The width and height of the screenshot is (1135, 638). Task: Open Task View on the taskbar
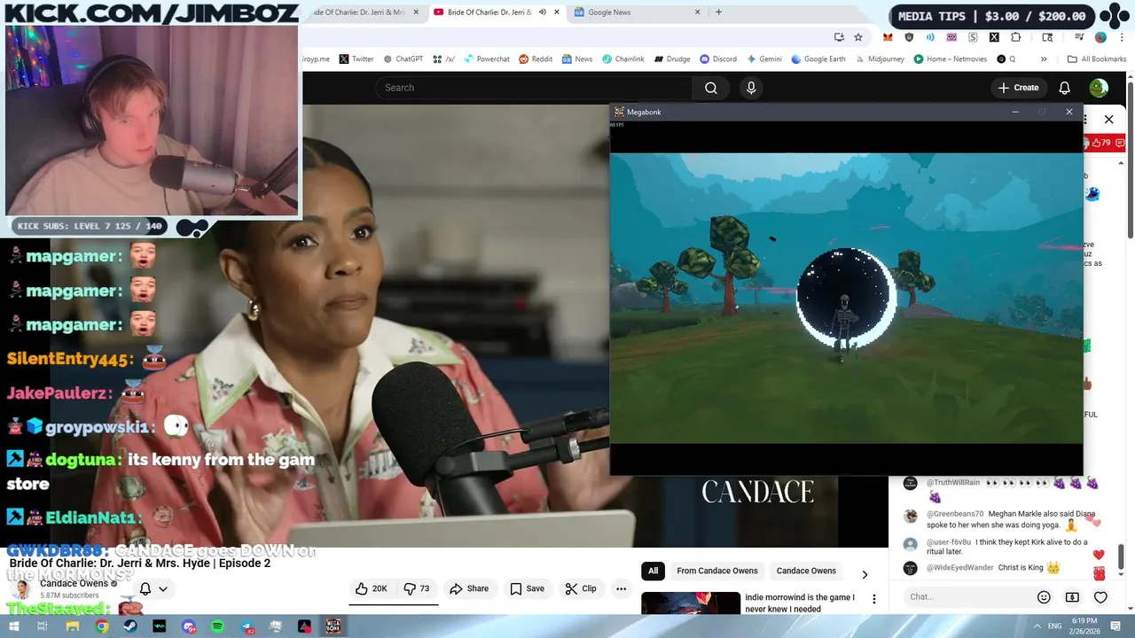click(x=43, y=626)
